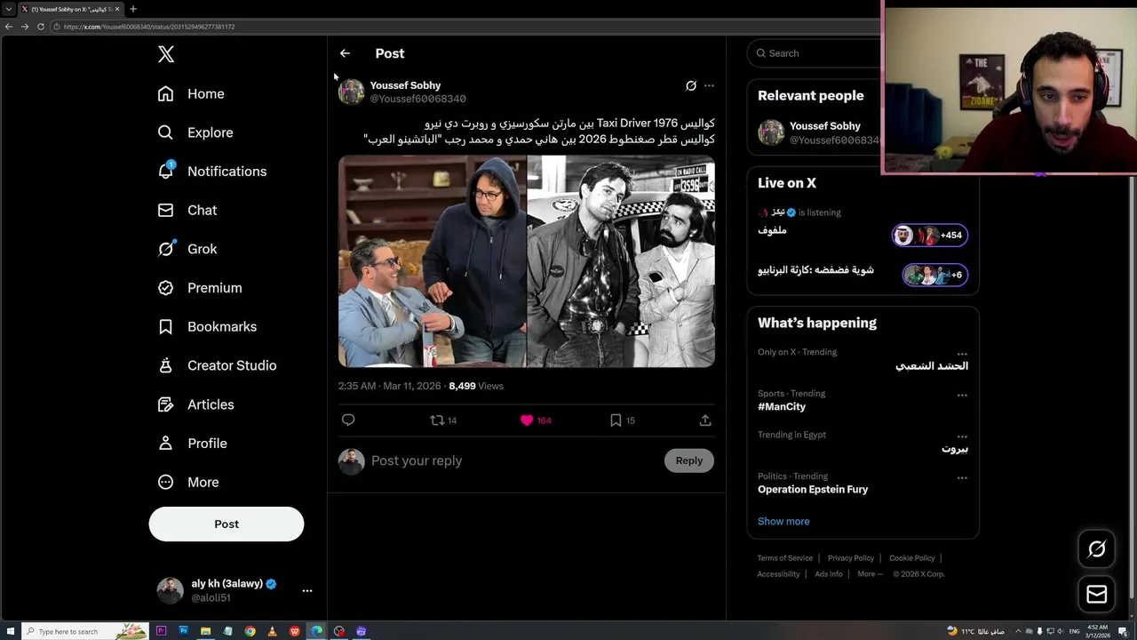The image size is (1137, 640).
Task: Open Chat in sidebar
Action: [187, 211]
